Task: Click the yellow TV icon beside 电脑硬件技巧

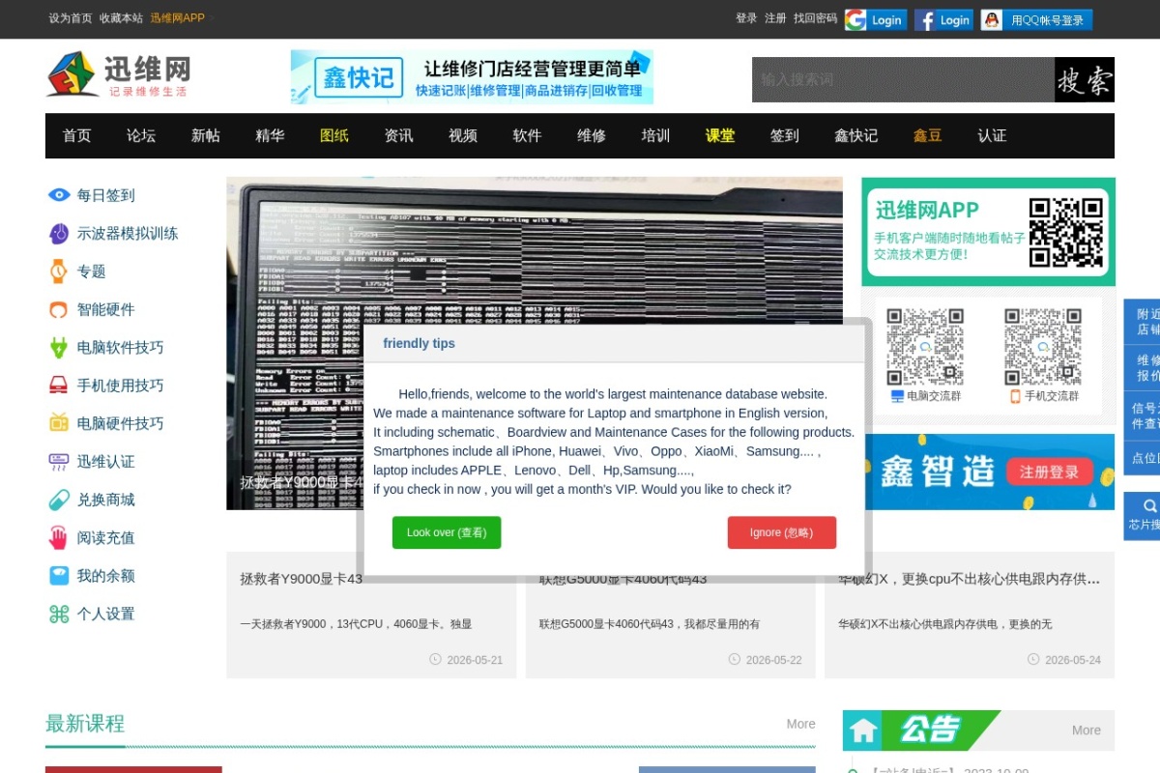Action: pos(59,423)
